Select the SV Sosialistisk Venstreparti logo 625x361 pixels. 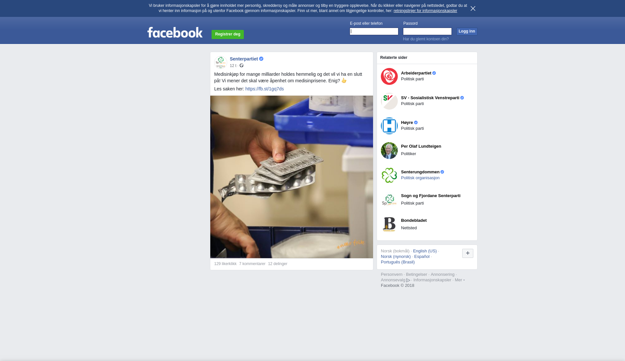[x=389, y=101]
